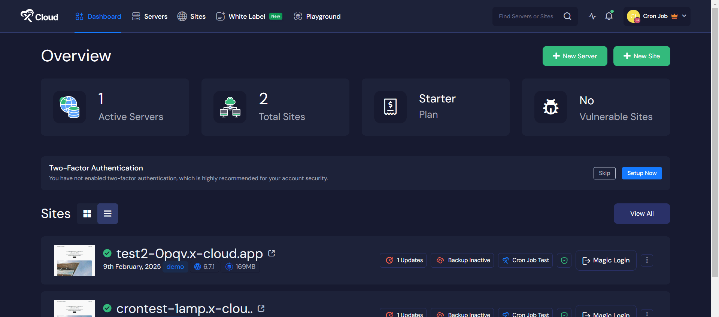Click green status check for crontest-1amp
The image size is (719, 317).
click(107, 308)
